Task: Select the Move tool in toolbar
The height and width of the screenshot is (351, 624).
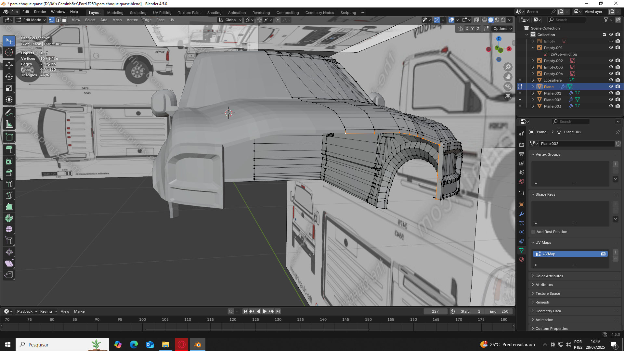Action: point(9,65)
